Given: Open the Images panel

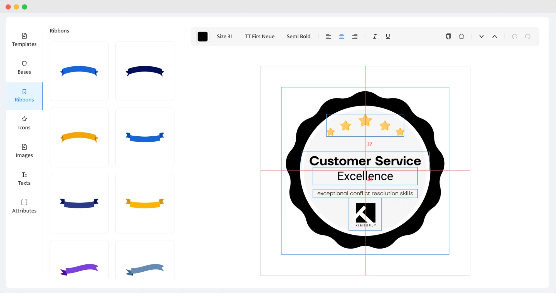Looking at the screenshot, I should (x=24, y=151).
